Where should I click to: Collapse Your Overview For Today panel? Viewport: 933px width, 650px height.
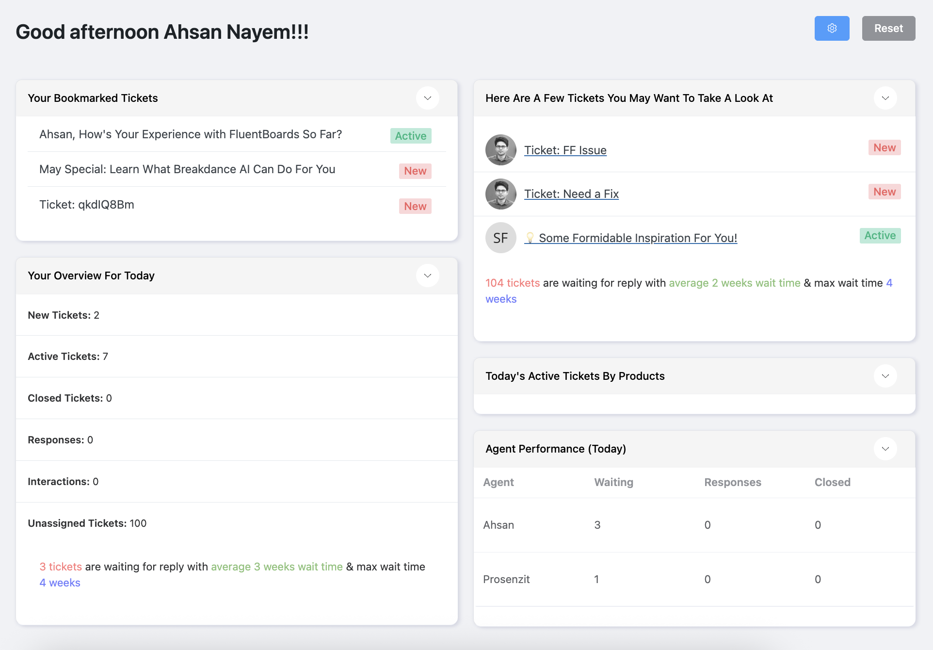tap(427, 276)
